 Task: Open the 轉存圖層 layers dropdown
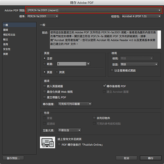[75, 104]
